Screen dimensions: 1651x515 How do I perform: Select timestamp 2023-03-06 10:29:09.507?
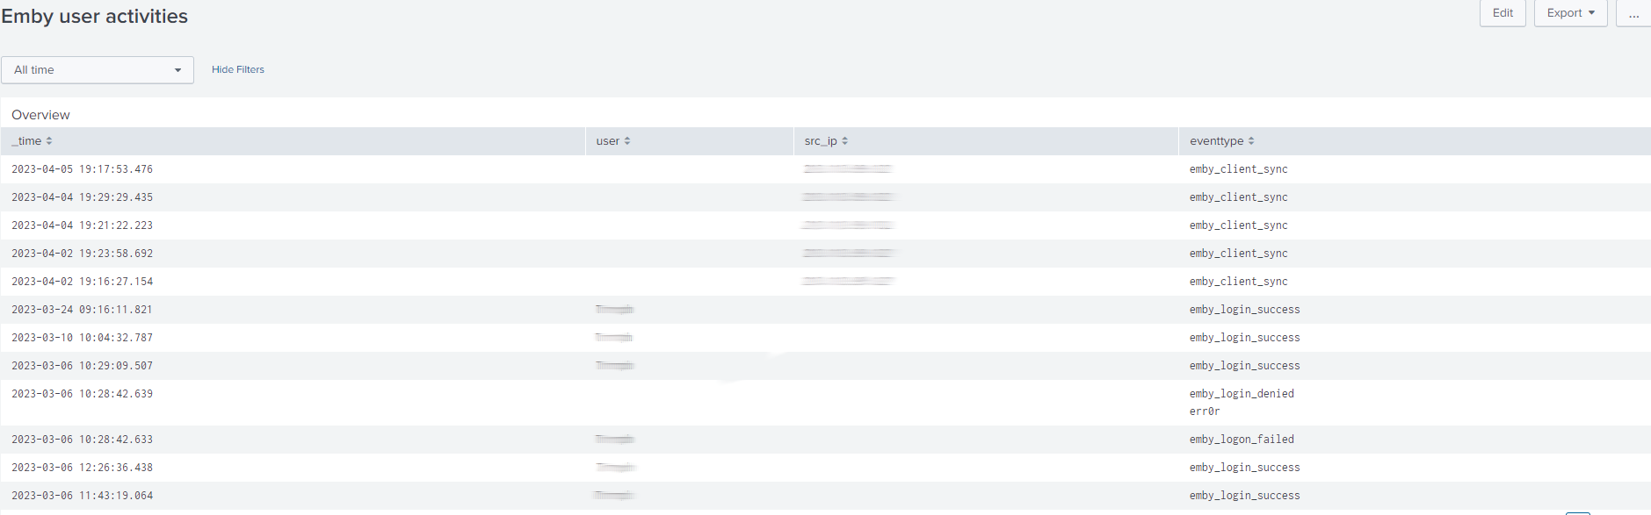(82, 366)
